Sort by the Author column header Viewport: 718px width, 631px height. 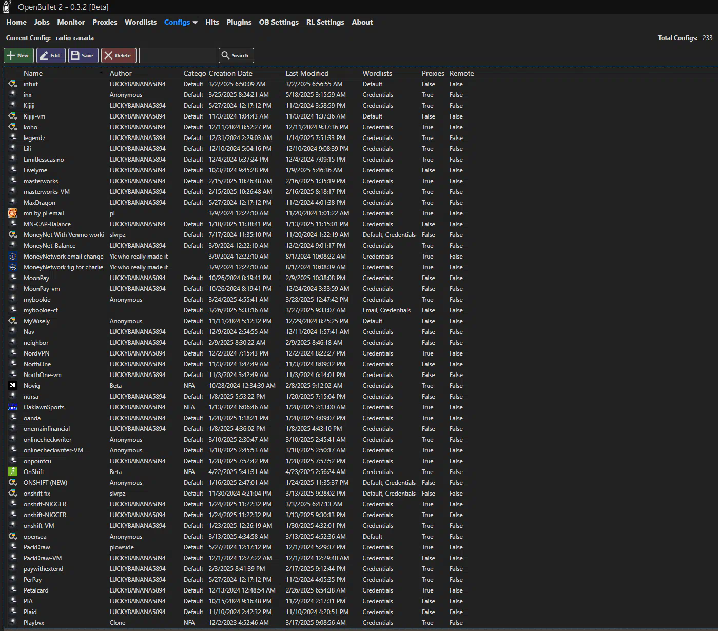coord(121,73)
